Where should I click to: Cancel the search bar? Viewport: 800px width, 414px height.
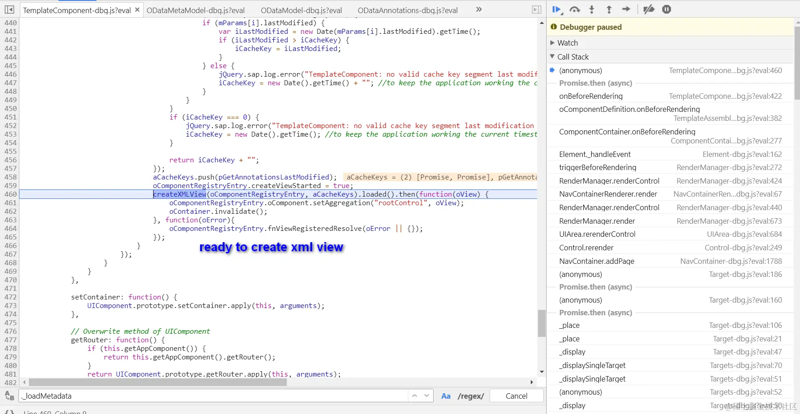click(x=516, y=396)
